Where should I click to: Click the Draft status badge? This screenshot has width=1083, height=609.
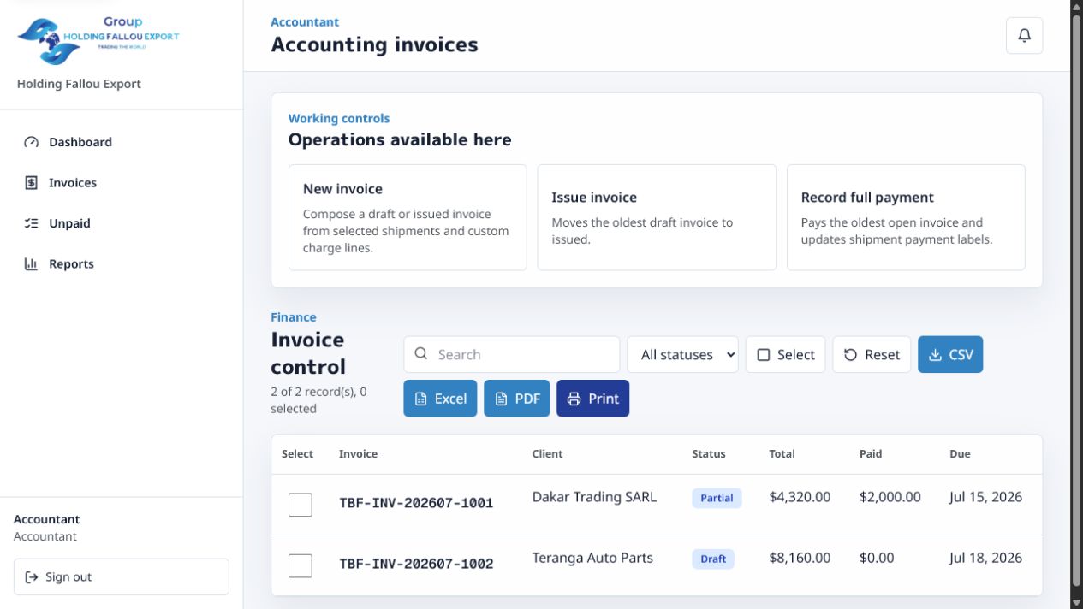713,559
